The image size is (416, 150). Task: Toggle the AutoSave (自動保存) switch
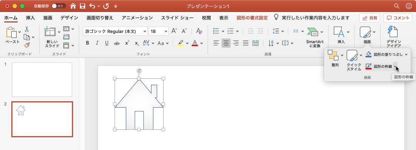pyautogui.click(x=58, y=6)
